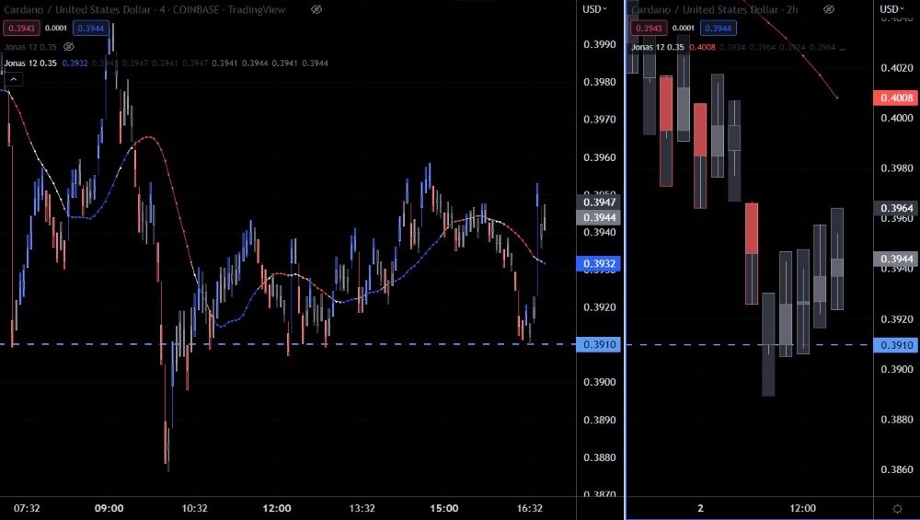This screenshot has width=920, height=520.
Task: Click the 0.0001 spread value in the left chart
Action: pos(56,29)
